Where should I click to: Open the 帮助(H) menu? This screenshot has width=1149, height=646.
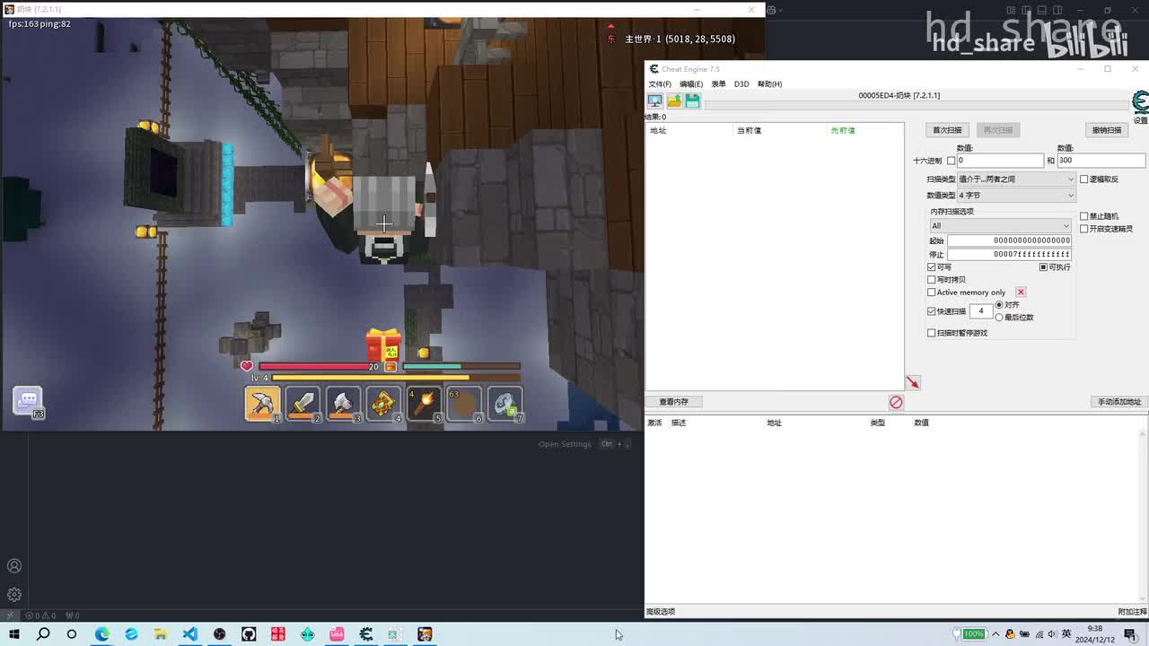[x=769, y=84]
